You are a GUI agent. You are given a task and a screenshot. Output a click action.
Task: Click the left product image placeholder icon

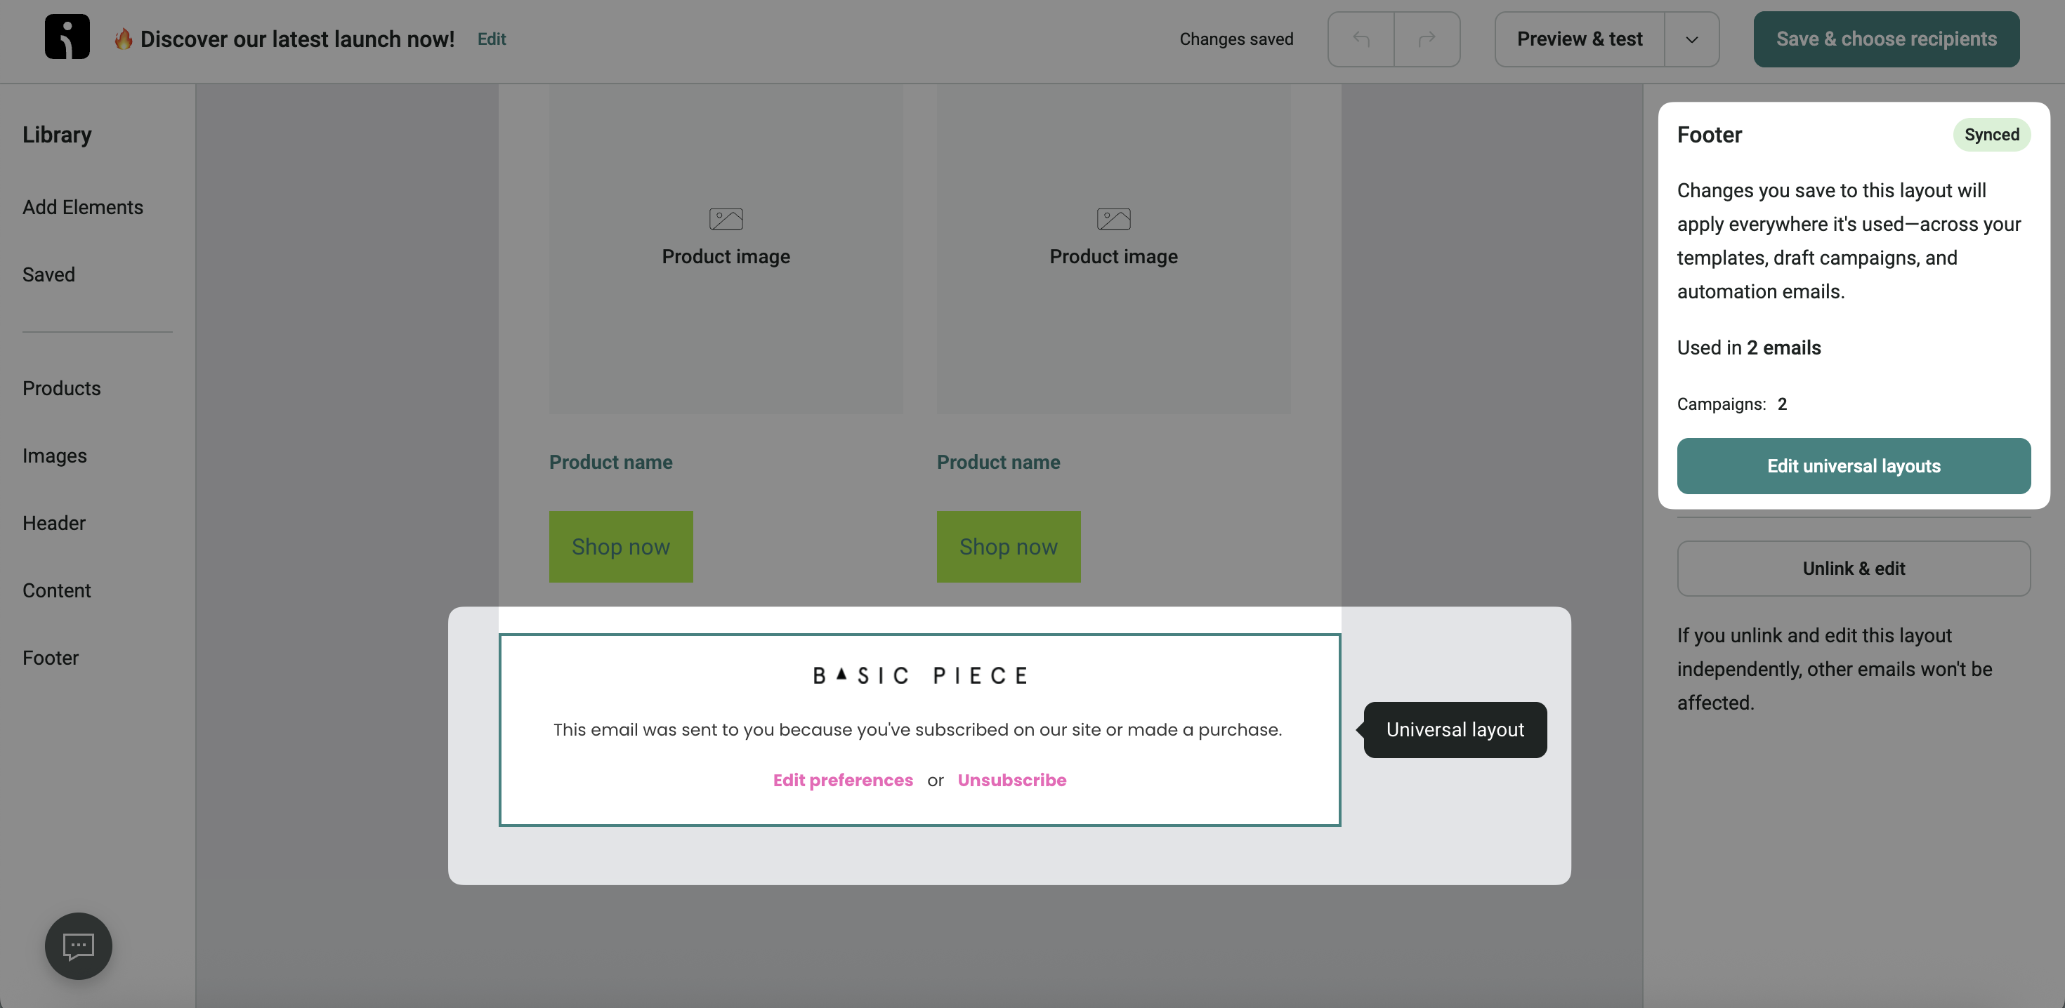(x=726, y=219)
